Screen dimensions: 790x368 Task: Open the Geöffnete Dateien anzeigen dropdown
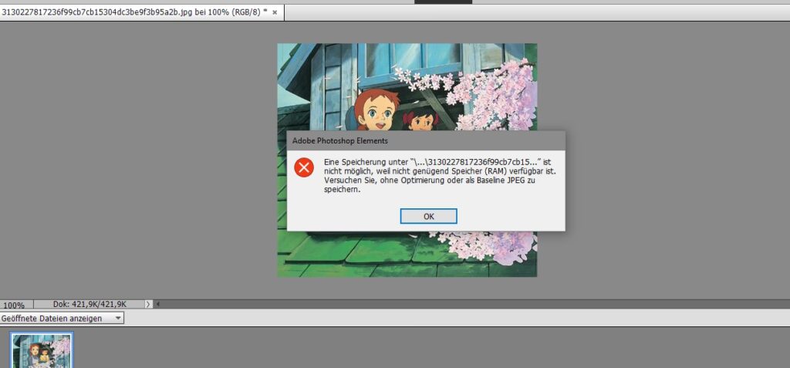coord(62,318)
